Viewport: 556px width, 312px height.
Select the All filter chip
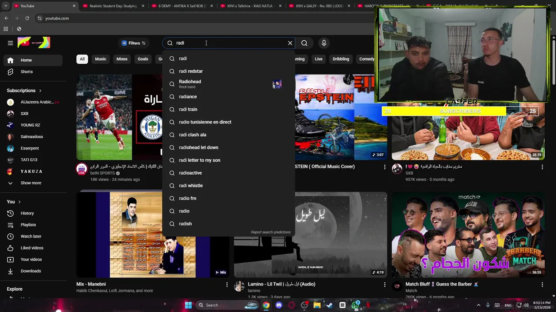82,59
